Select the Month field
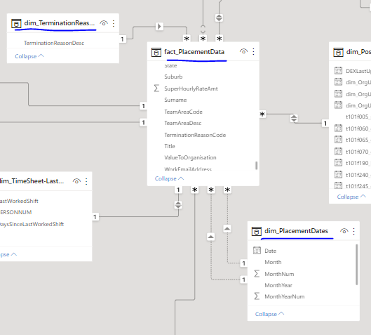The image size is (371, 335). [x=273, y=262]
